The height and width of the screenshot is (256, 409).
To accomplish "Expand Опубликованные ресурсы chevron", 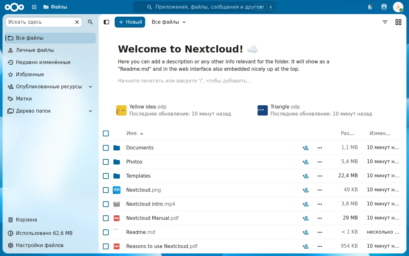I will (x=90, y=87).
